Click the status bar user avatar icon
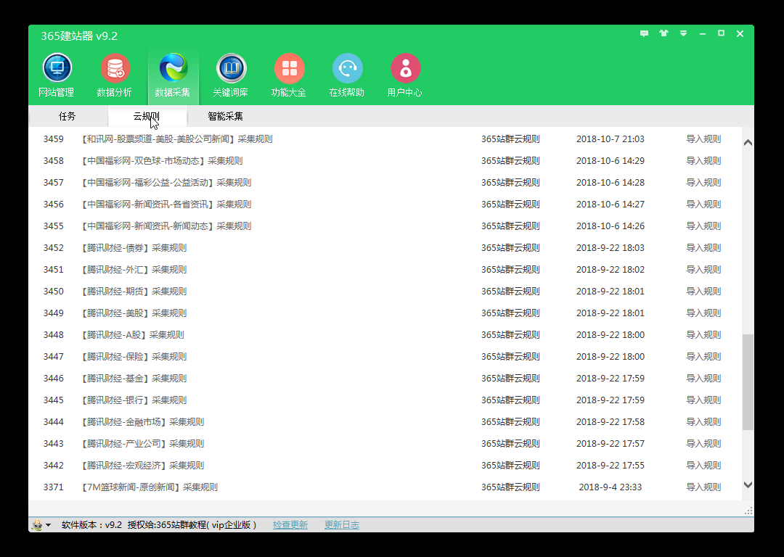This screenshot has height=557, width=784. (x=37, y=524)
